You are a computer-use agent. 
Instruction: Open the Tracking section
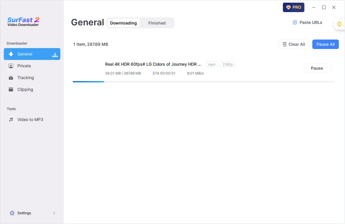coord(32,78)
